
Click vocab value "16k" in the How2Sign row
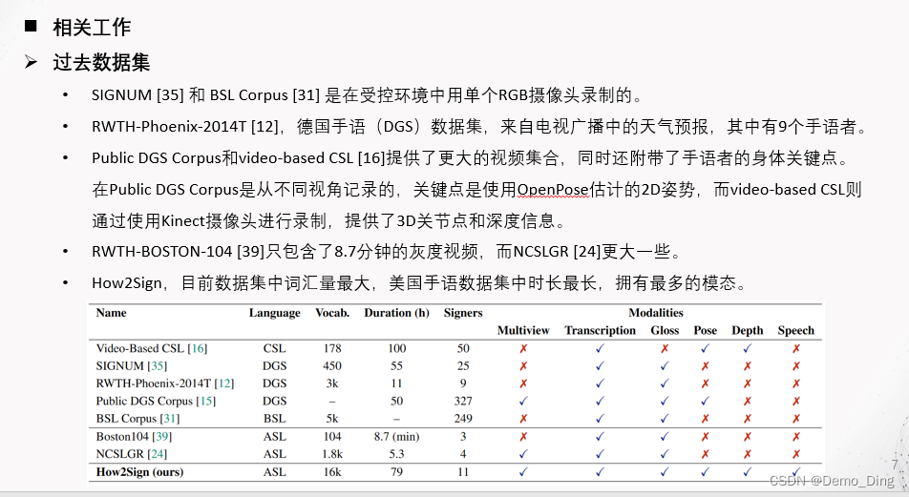332,472
